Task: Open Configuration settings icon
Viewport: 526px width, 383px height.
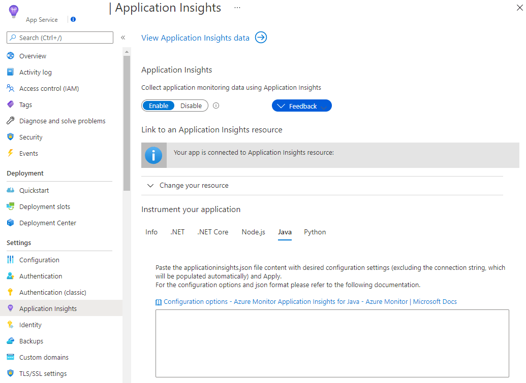Action: click(x=10, y=260)
